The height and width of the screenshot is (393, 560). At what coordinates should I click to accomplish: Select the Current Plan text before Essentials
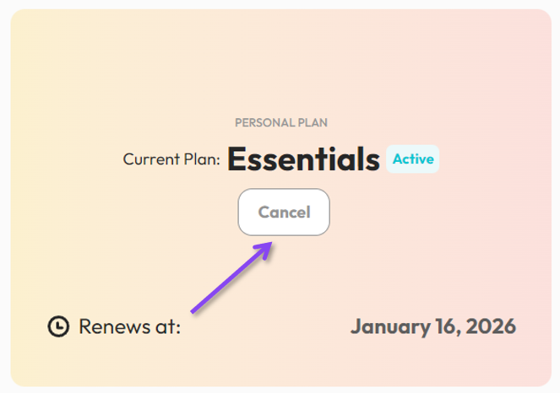(x=171, y=159)
